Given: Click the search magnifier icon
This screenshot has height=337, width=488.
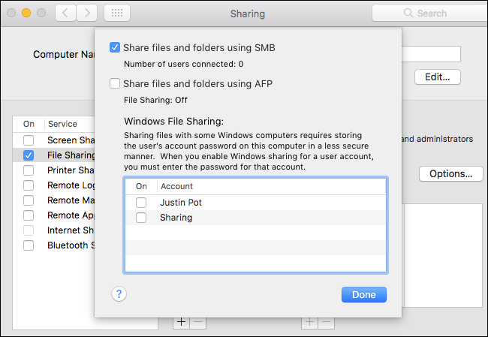Looking at the screenshot, I should click(x=408, y=13).
